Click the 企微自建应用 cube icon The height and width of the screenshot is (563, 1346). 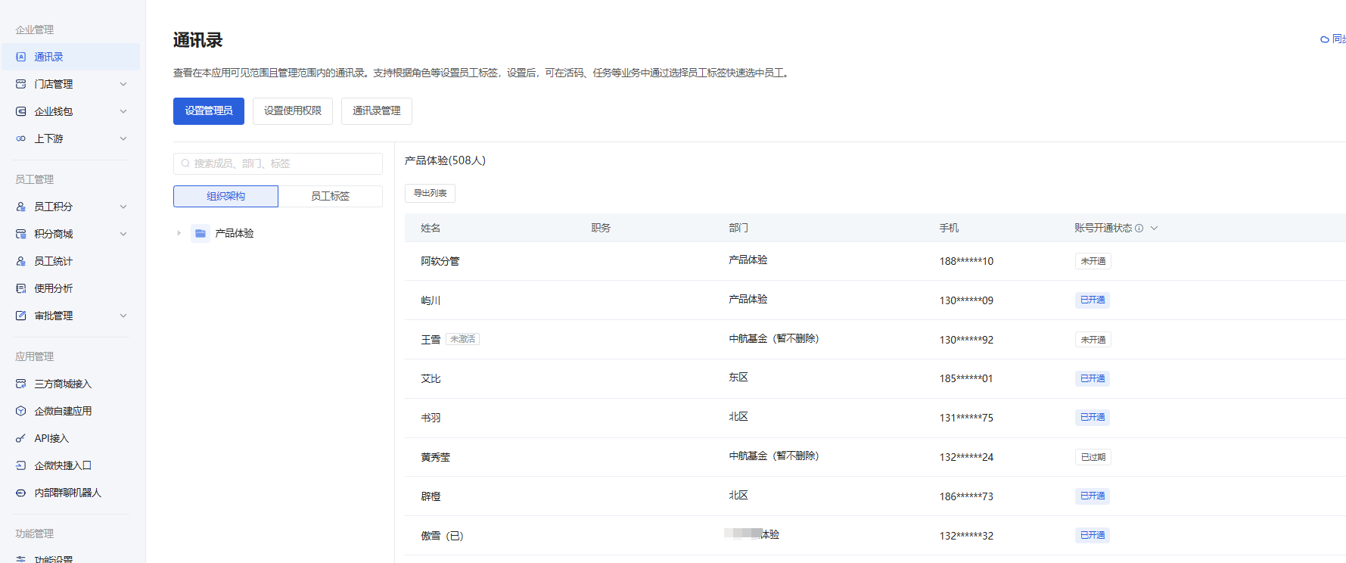click(x=21, y=411)
